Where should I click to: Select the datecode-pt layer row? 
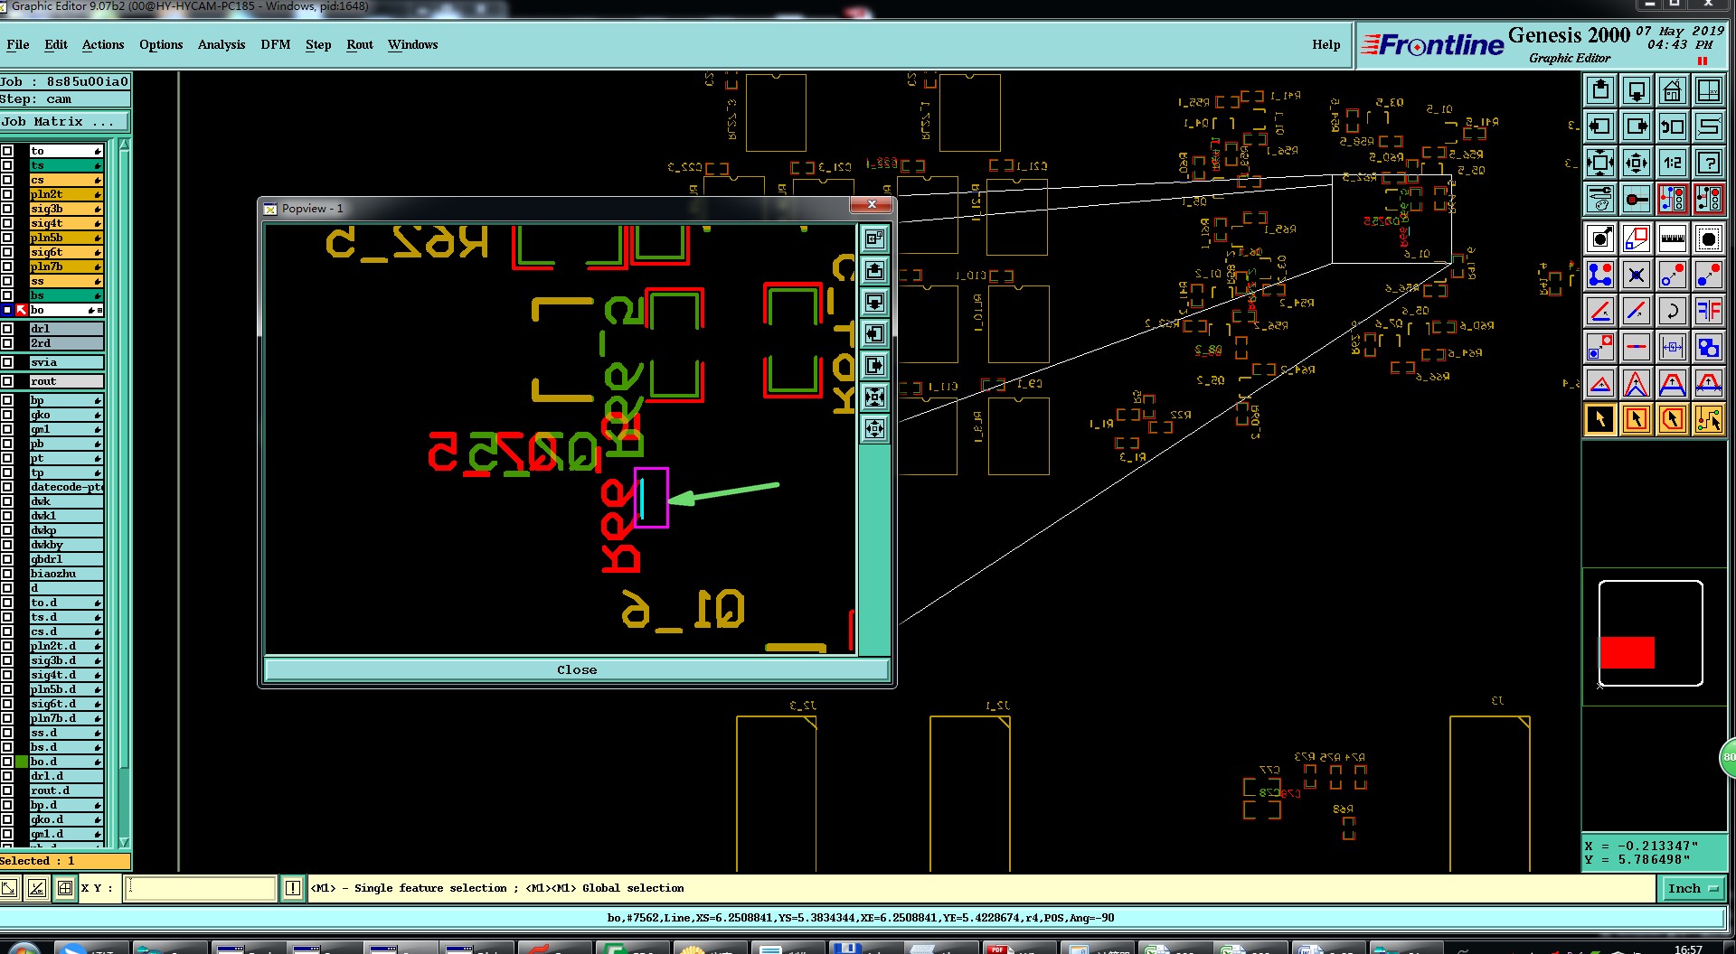coord(66,487)
